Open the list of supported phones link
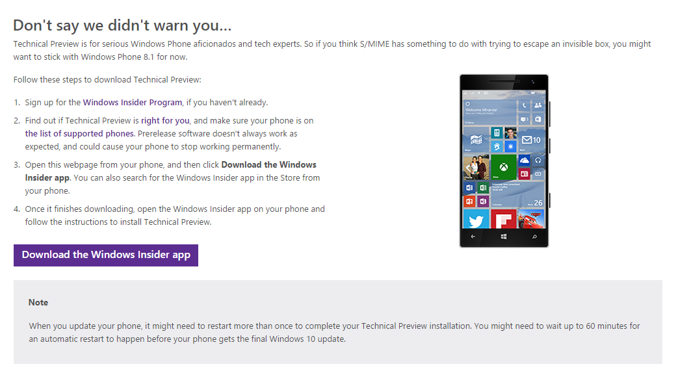 (x=79, y=134)
